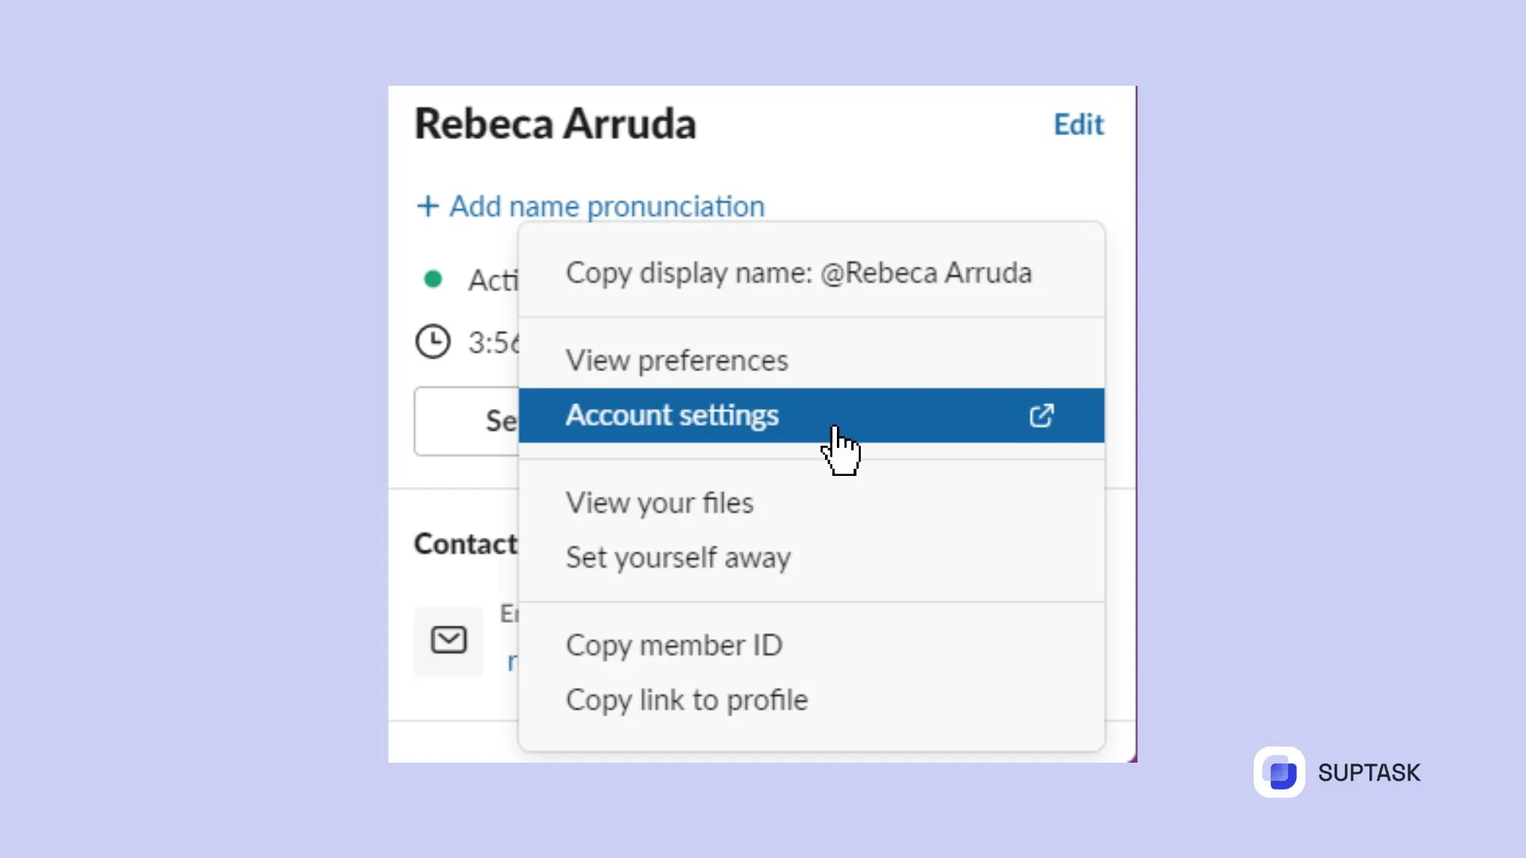Viewport: 1526px width, 858px height.
Task: Click Copy member ID
Action: coord(674,644)
